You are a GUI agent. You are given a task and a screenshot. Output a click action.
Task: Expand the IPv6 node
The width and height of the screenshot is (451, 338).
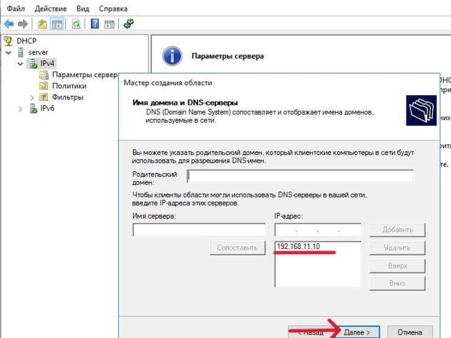pos(20,109)
